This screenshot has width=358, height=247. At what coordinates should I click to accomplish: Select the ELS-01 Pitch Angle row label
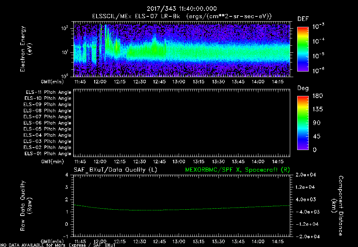(48, 154)
